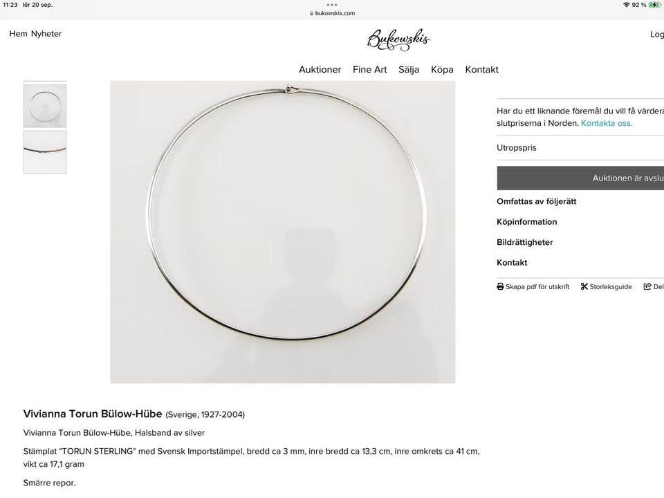Click the ellipsis above the address bar
Viewport: 664px width, 498px height.
(x=332, y=3)
